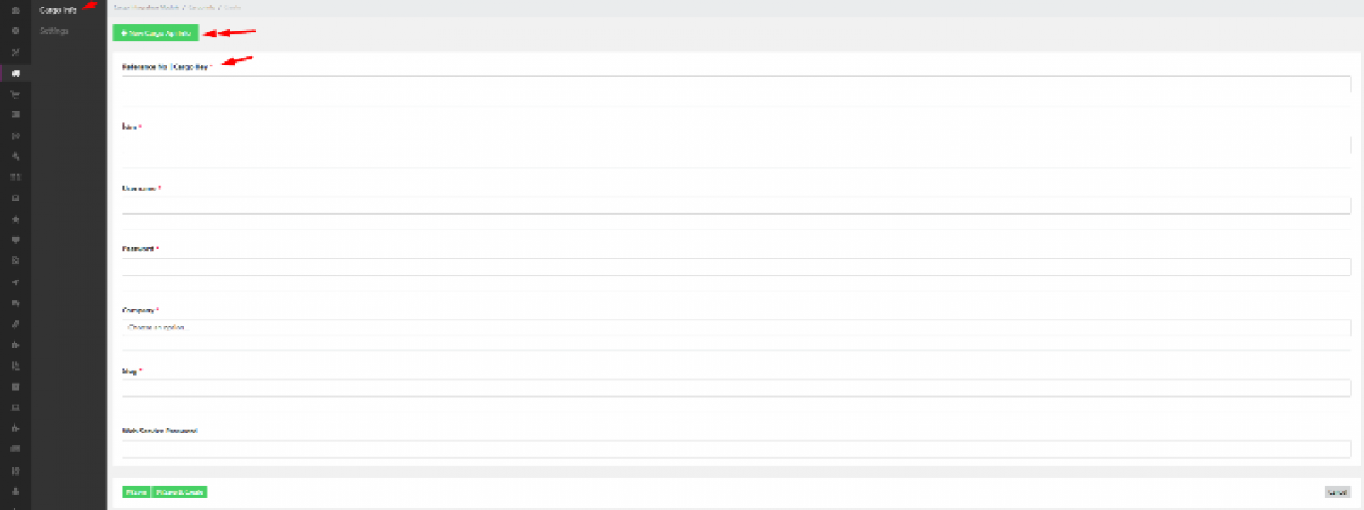
Task: Open the Cargo Info menu item
Action: (58, 10)
